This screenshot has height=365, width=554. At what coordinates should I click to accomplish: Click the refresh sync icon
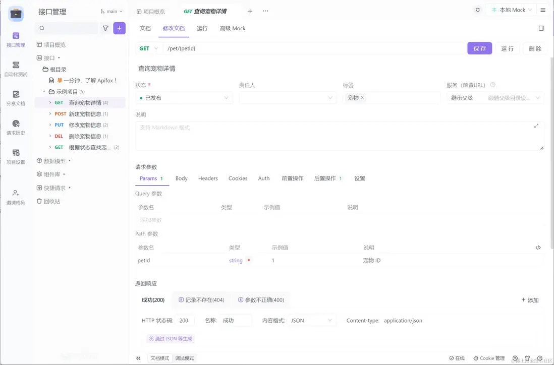click(x=478, y=10)
